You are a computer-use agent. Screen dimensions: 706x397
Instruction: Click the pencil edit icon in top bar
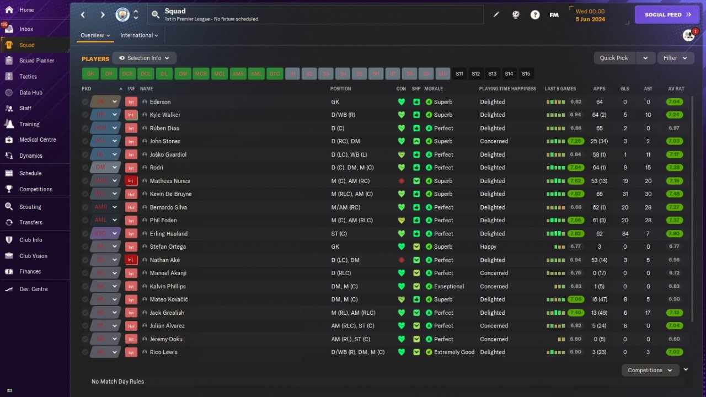pos(496,15)
